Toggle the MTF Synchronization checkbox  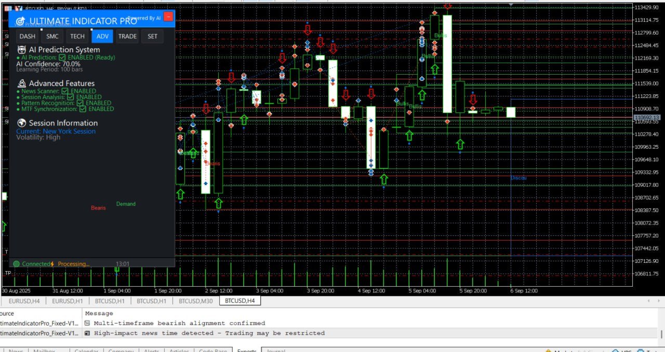pyautogui.click(x=82, y=109)
